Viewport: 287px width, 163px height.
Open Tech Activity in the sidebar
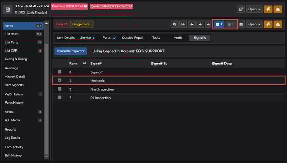point(23,147)
